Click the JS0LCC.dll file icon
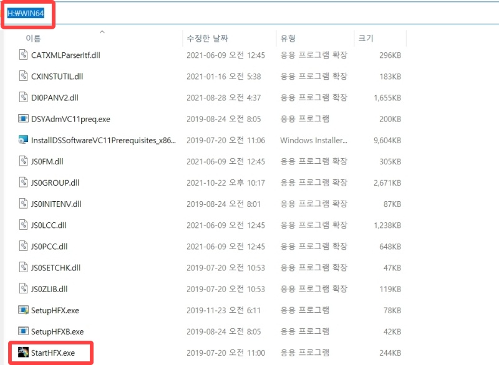Image resolution: width=499 pixels, height=365 pixels. (x=23, y=225)
